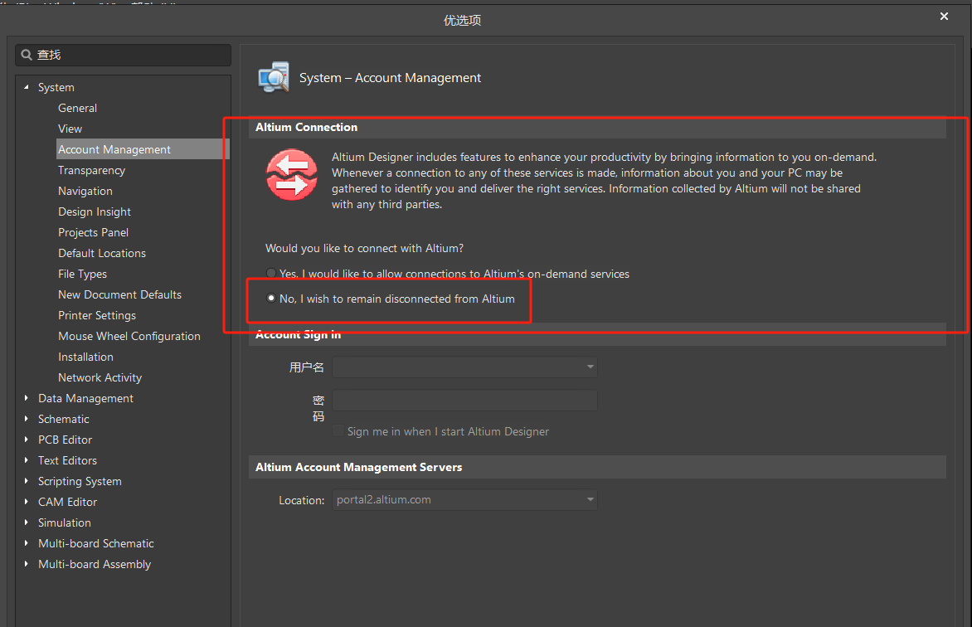972x627 pixels.
Task: Open the server Location dropdown
Action: pos(590,500)
